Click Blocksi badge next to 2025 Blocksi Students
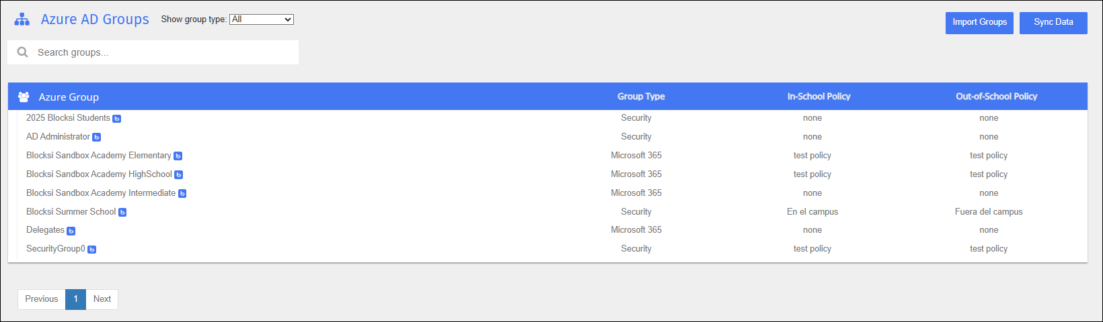 pyautogui.click(x=117, y=119)
